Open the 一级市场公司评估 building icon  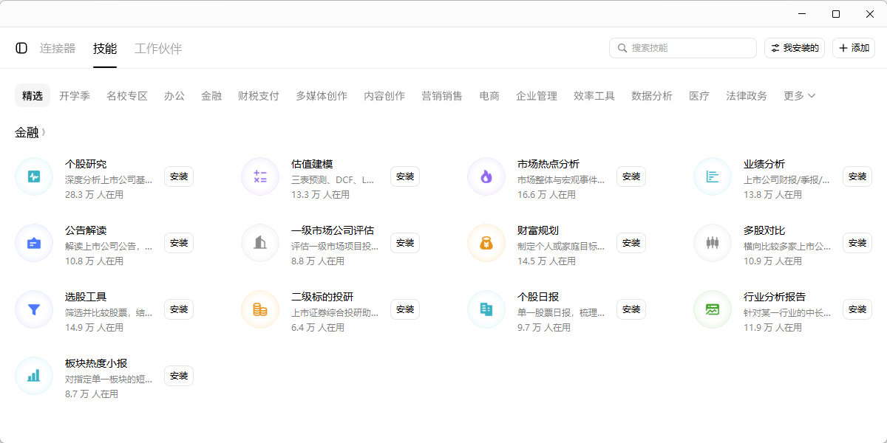coord(260,243)
